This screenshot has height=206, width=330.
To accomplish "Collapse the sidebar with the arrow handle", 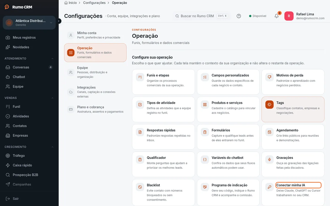I will tap(59, 21).
